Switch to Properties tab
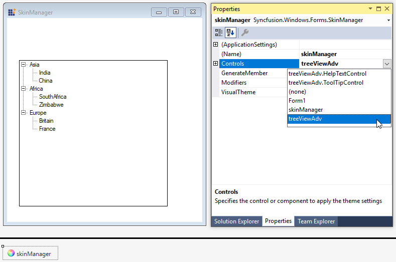Image resolution: width=396 pixels, height=262 pixels. [x=278, y=221]
